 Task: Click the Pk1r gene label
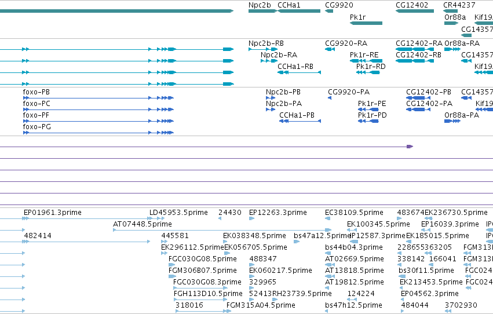click(358, 17)
